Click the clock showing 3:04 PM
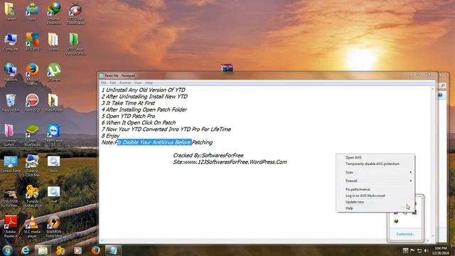The width and height of the screenshot is (455, 256). click(440, 250)
